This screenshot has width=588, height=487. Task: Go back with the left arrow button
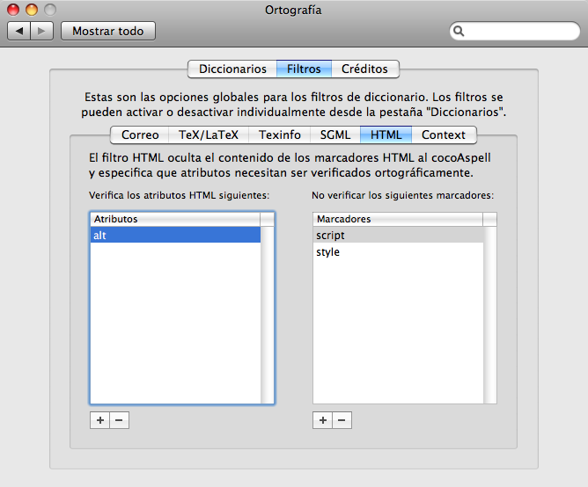pos(19,31)
